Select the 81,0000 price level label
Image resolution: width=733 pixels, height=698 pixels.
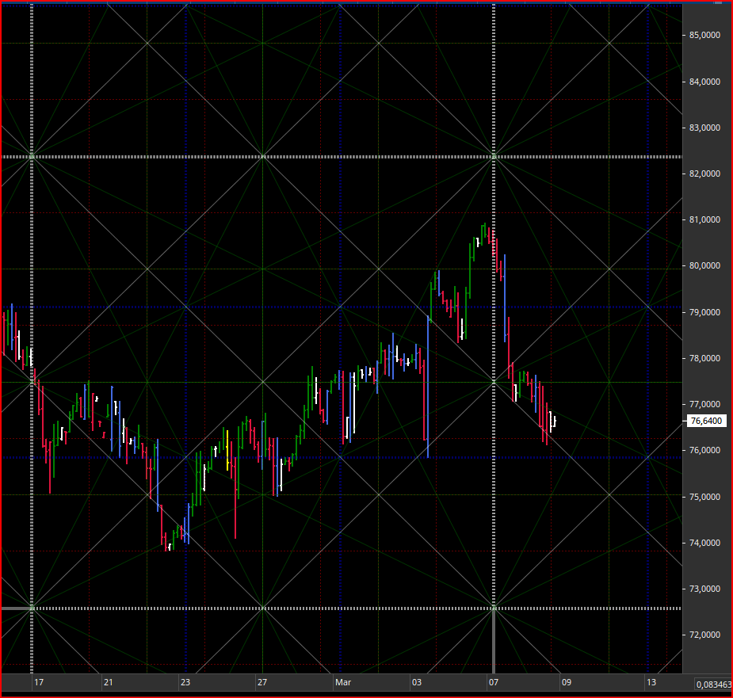(x=704, y=219)
